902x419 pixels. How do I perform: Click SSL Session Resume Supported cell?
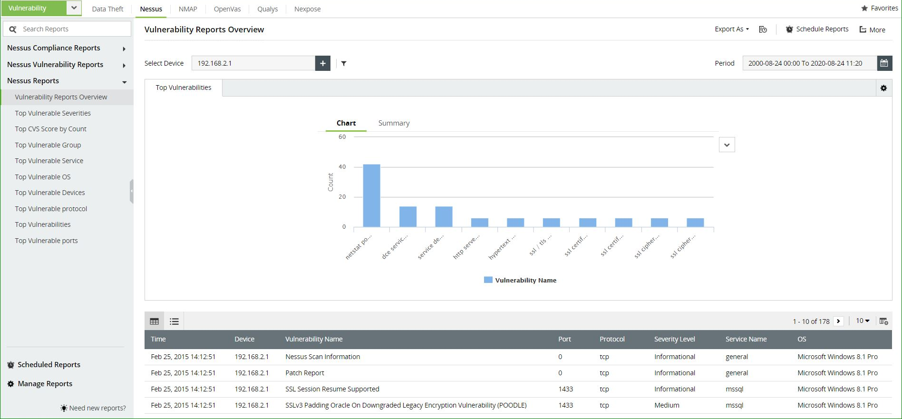332,390
